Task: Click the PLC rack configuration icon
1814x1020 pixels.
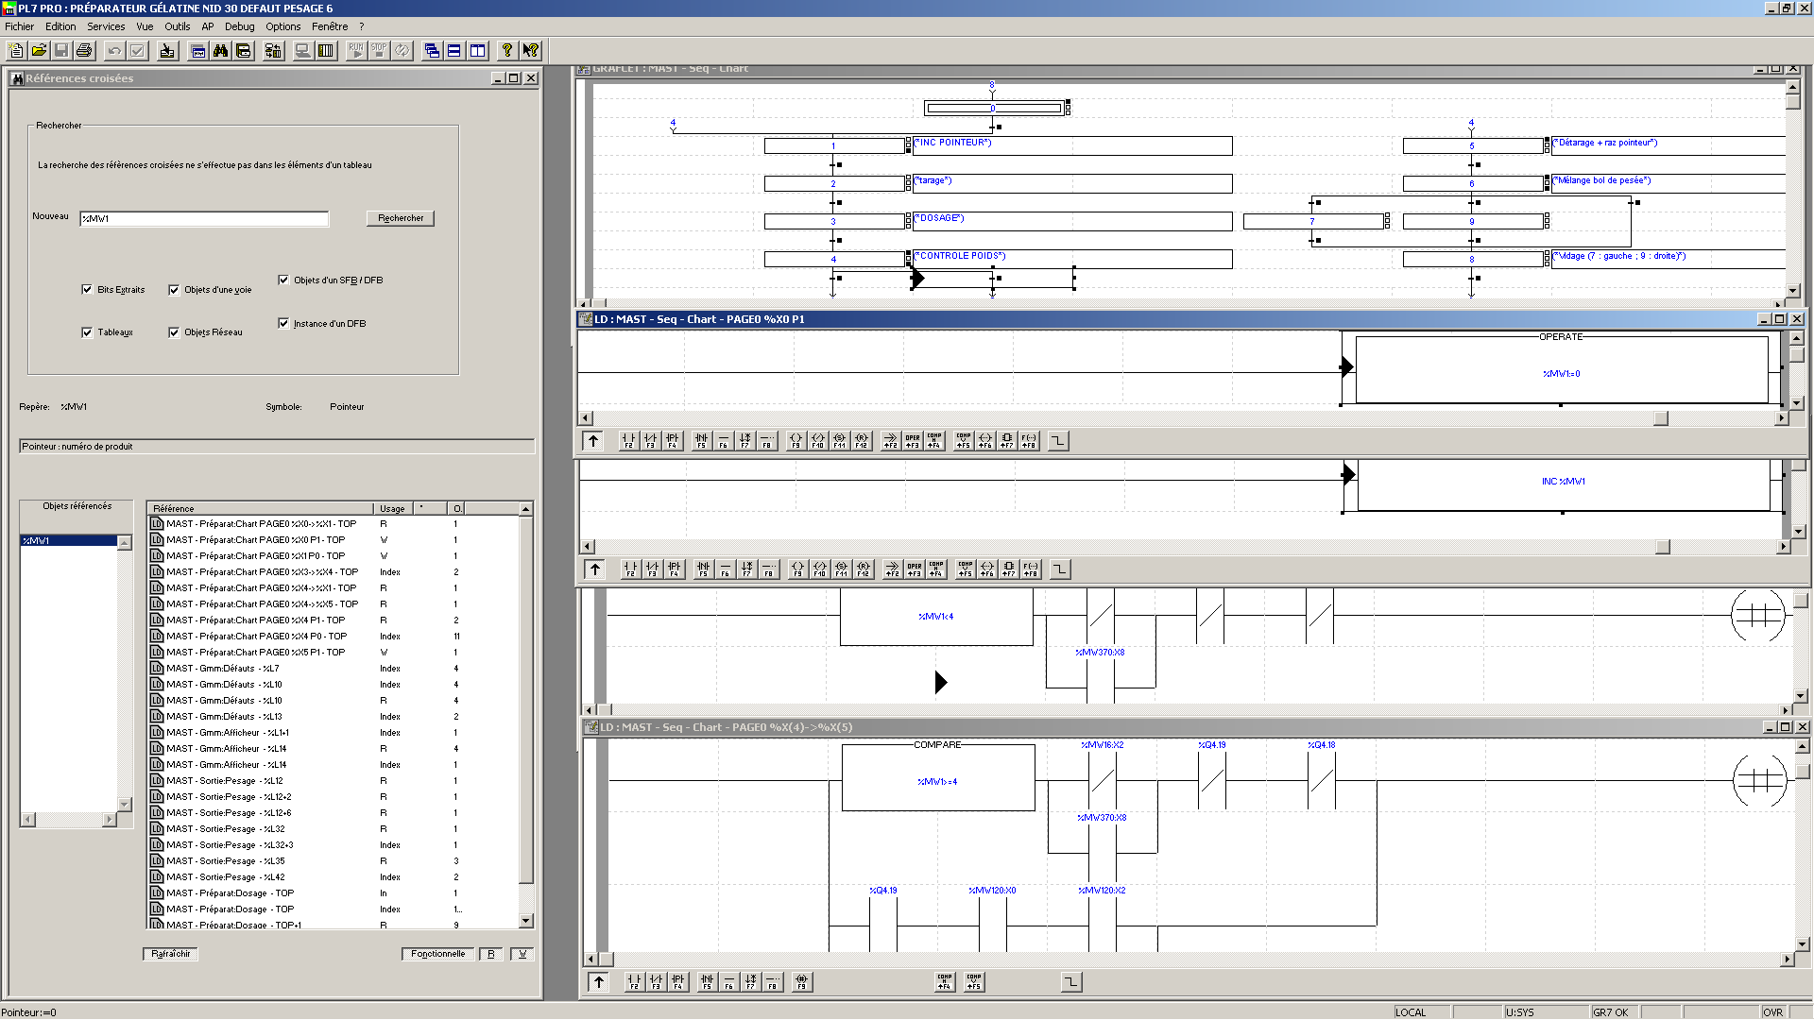Action: point(326,50)
